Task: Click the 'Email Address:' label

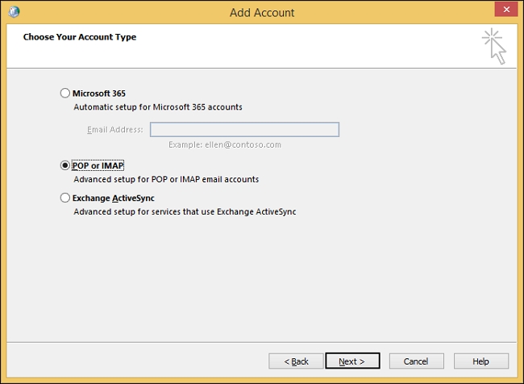Action: click(x=115, y=129)
